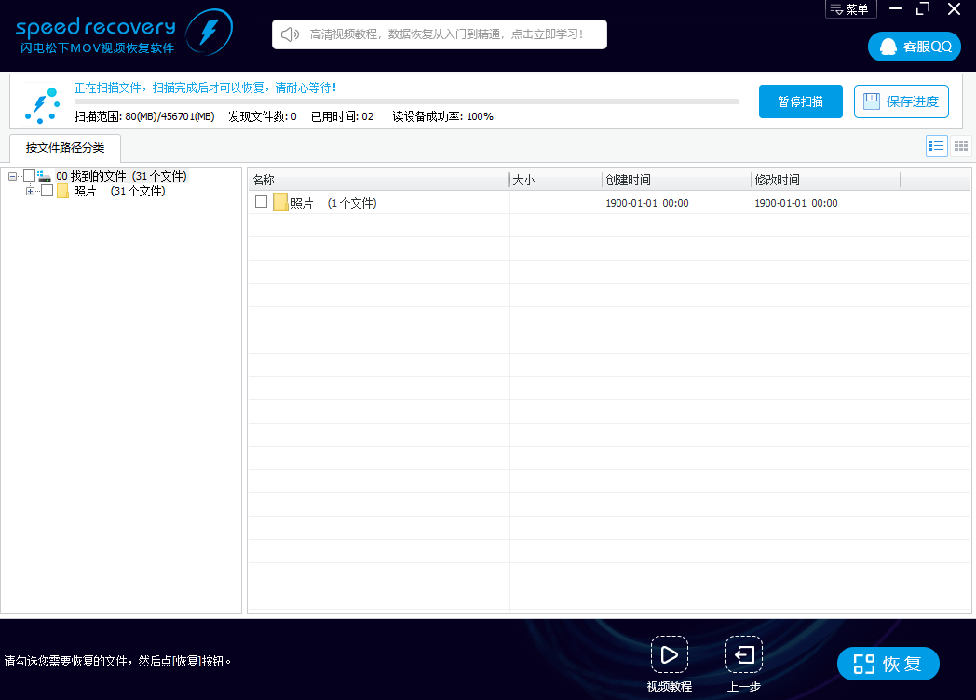Open the 客服QQ customer service chat
This screenshot has height=700, width=976.
point(915,47)
